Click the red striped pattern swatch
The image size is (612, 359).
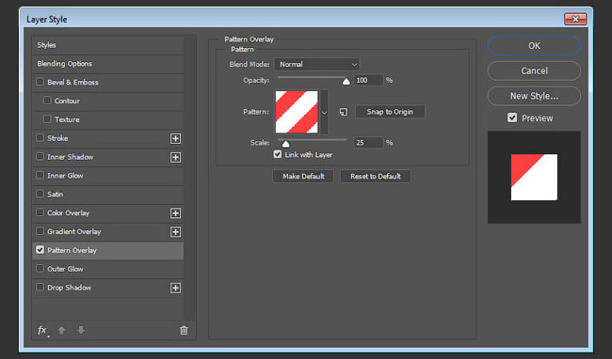click(x=297, y=112)
